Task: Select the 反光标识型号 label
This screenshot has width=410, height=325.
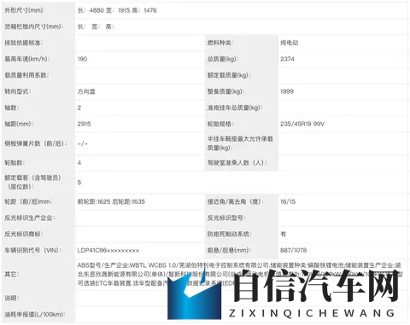Action: [x=226, y=218]
